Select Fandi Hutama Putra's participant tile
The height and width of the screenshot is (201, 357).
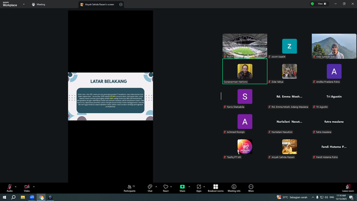(334, 147)
